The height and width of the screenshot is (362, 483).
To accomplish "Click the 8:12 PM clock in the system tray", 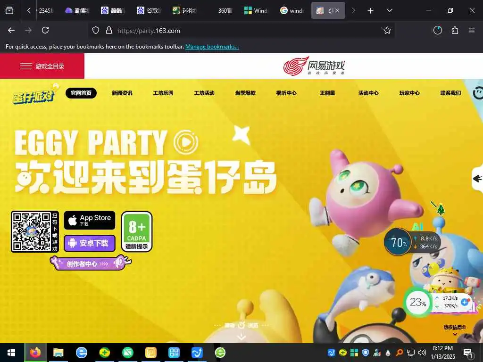I will (x=443, y=353).
